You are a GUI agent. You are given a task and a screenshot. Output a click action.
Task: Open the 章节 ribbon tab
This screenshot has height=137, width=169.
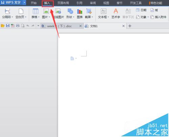(119, 3)
